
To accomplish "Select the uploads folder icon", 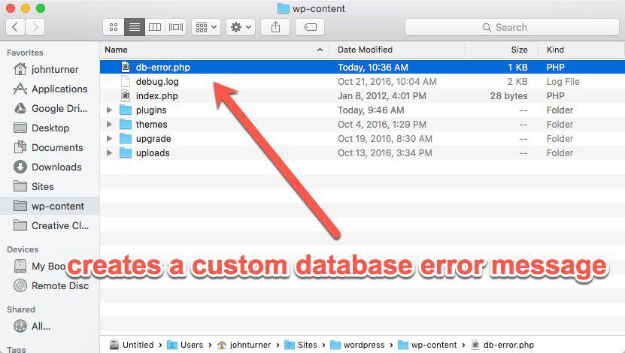I will tap(126, 153).
